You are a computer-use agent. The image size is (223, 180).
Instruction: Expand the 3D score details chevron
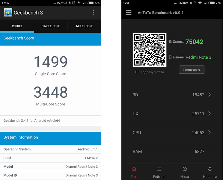[209, 95]
